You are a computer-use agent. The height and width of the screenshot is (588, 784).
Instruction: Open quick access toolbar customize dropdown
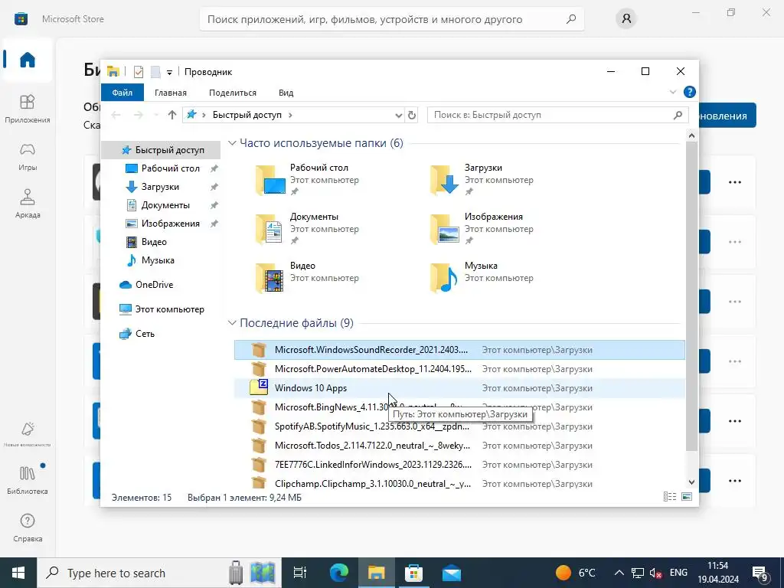[x=169, y=73]
